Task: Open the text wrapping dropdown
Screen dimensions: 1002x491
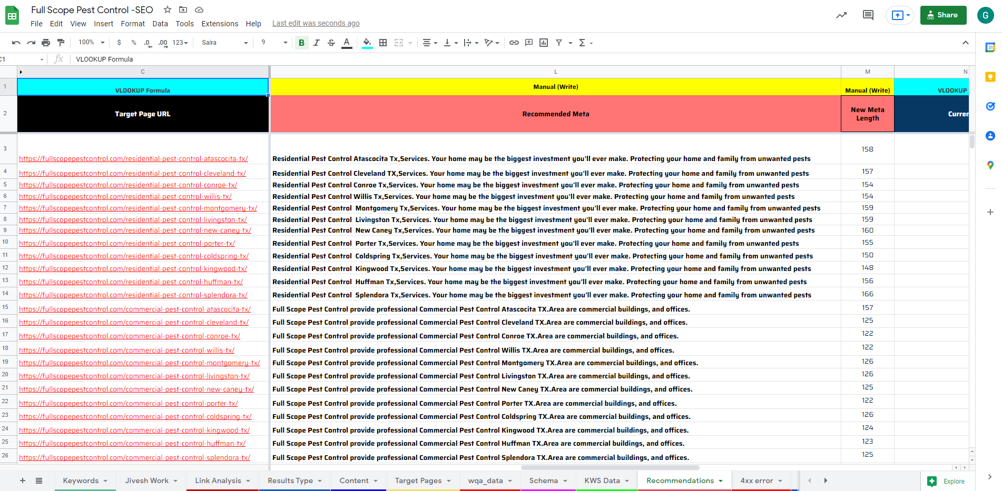Action: pyautogui.click(x=471, y=43)
